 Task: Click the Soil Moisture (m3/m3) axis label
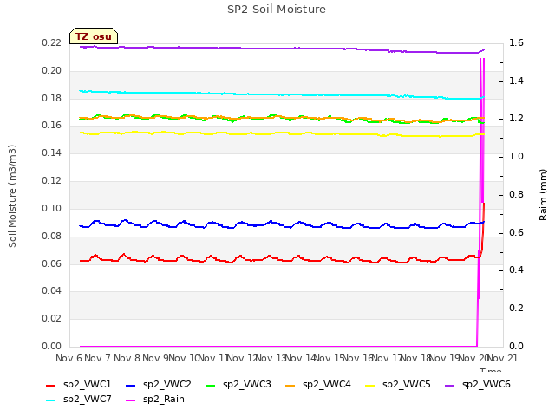(x=12, y=196)
